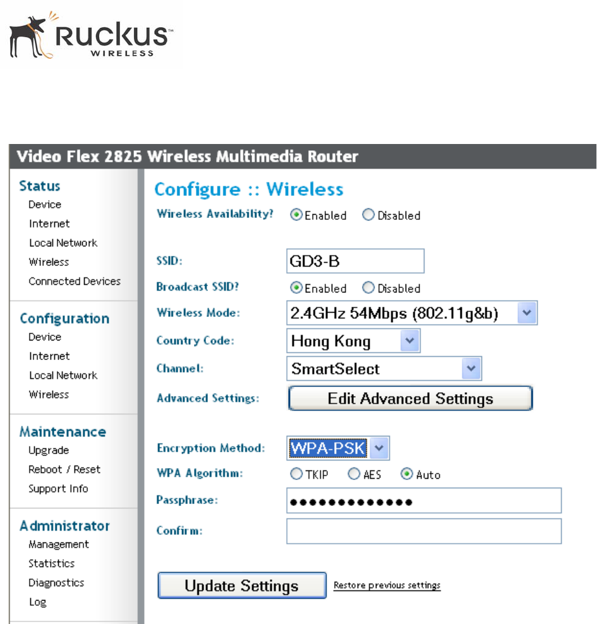Open Administrator Diagnostics page
Image resolution: width=597 pixels, height=624 pixels.
pyautogui.click(x=56, y=583)
